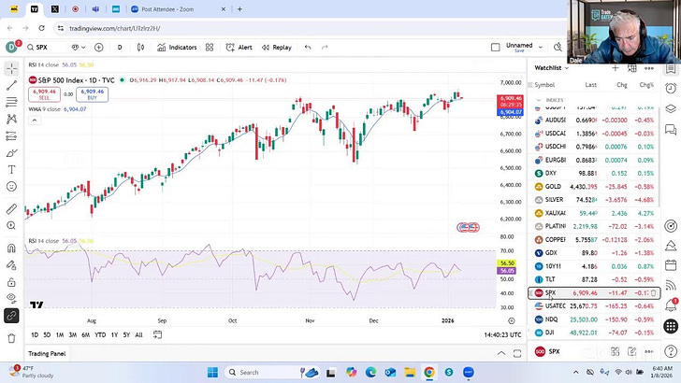Collapse the INDICES watchlist section
The height and width of the screenshot is (383, 681).
pos(539,100)
